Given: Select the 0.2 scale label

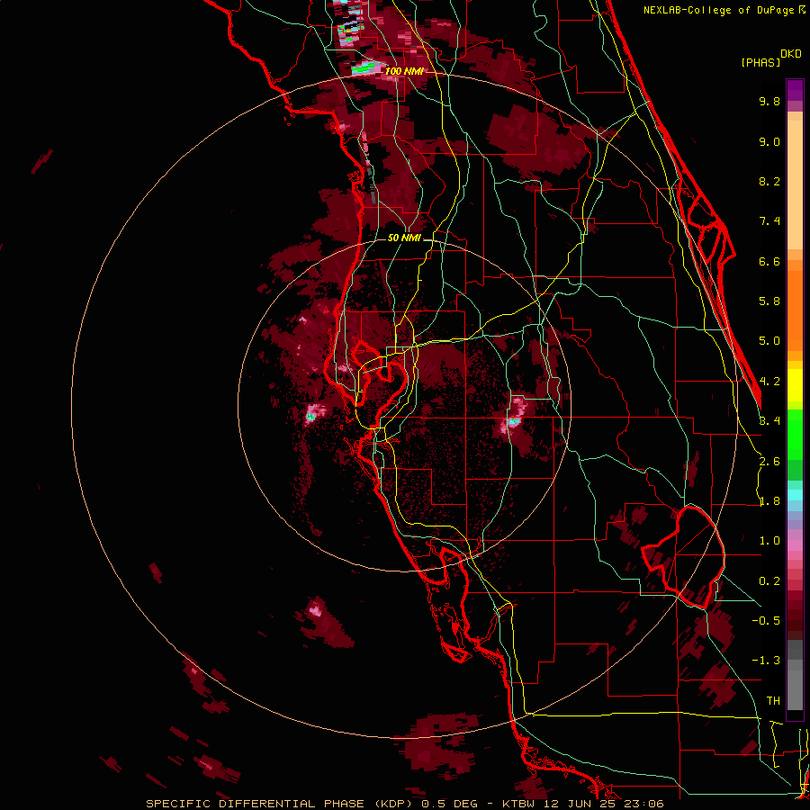Looking at the screenshot, I should [769, 581].
